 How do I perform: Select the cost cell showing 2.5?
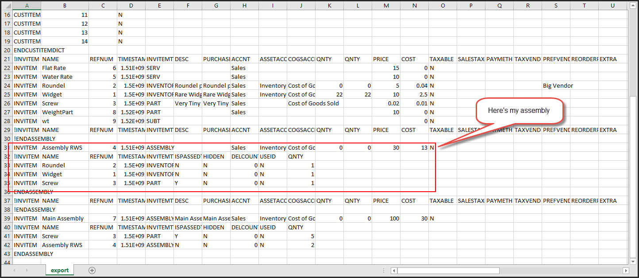pyautogui.click(x=414, y=94)
